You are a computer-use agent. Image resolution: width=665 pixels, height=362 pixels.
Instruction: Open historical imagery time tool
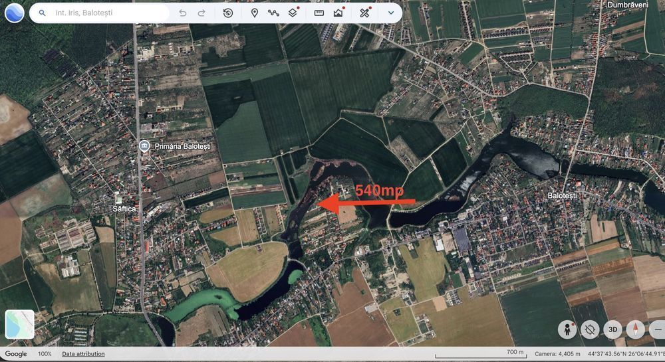tap(228, 13)
